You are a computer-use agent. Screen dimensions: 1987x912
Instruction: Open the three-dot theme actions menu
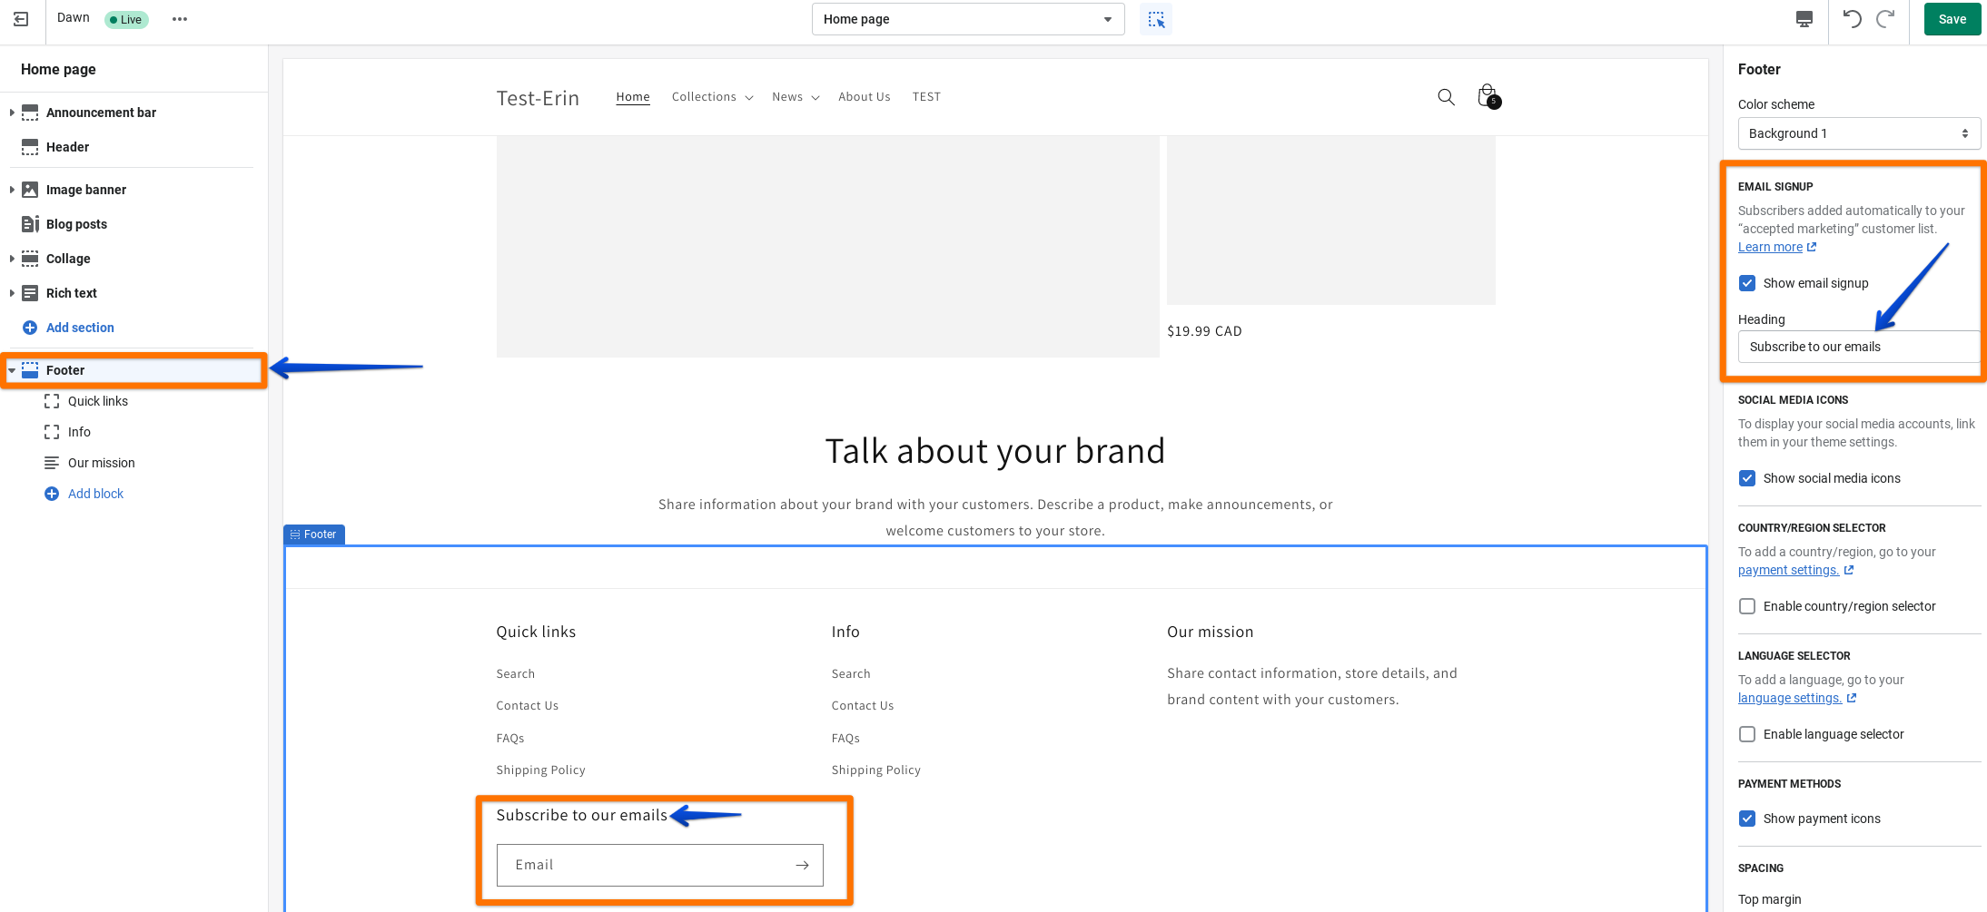[x=180, y=19]
